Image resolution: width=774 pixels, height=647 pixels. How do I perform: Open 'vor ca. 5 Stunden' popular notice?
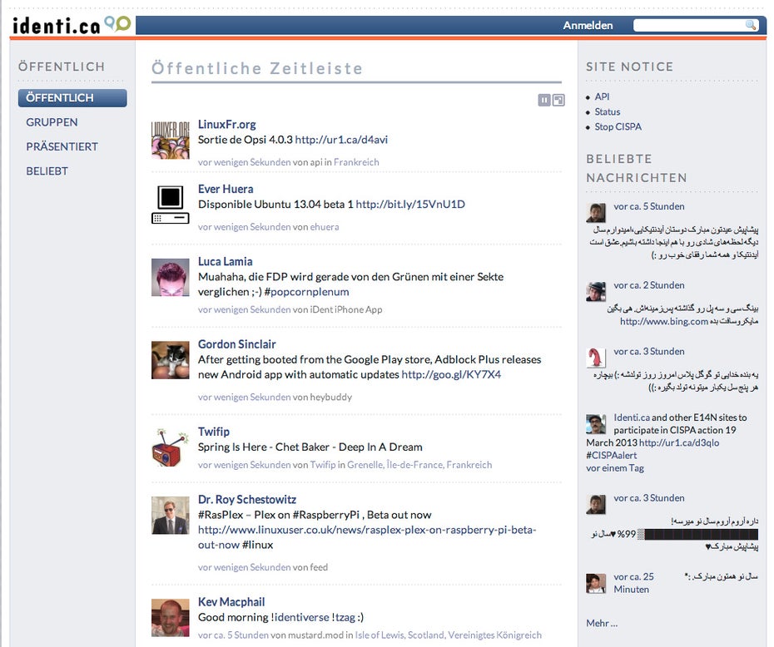(x=649, y=206)
